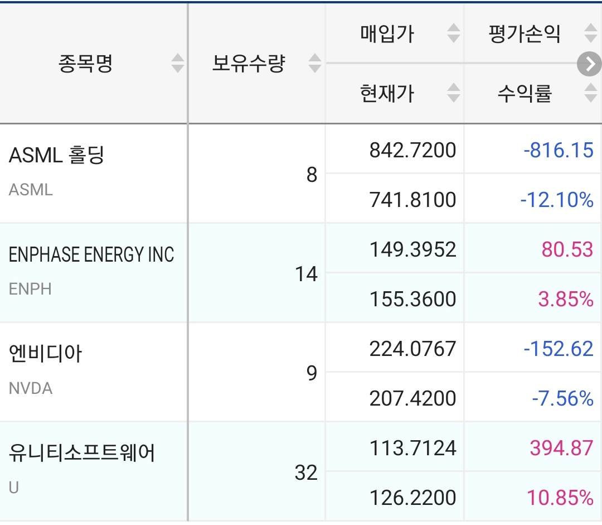Screen dimensions: 602x525
Task: Click the 수익률 header label
Action: pyautogui.click(x=525, y=93)
